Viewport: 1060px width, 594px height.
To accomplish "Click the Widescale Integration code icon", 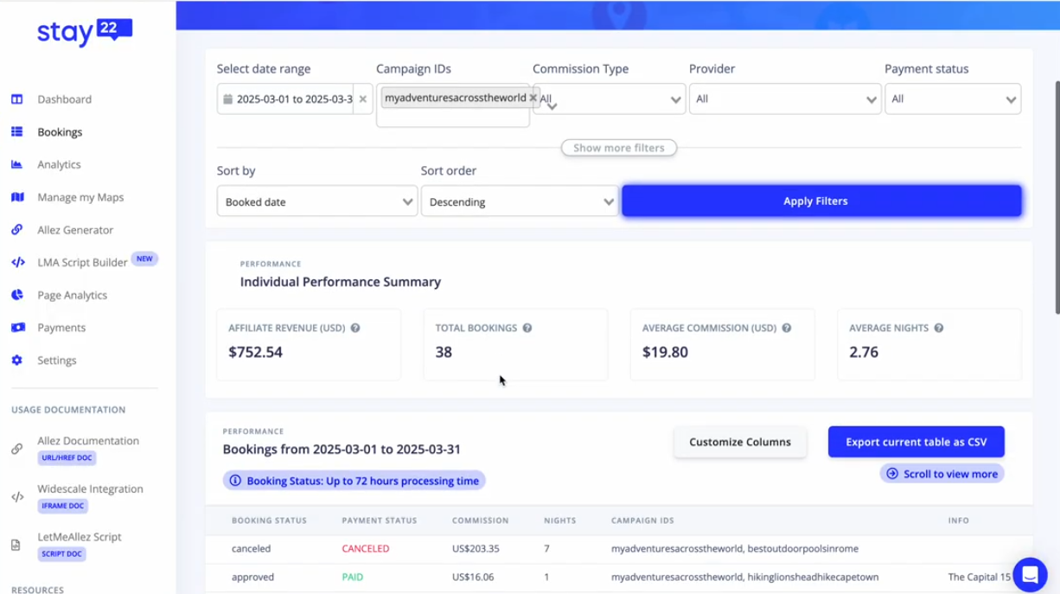I will coord(17,497).
